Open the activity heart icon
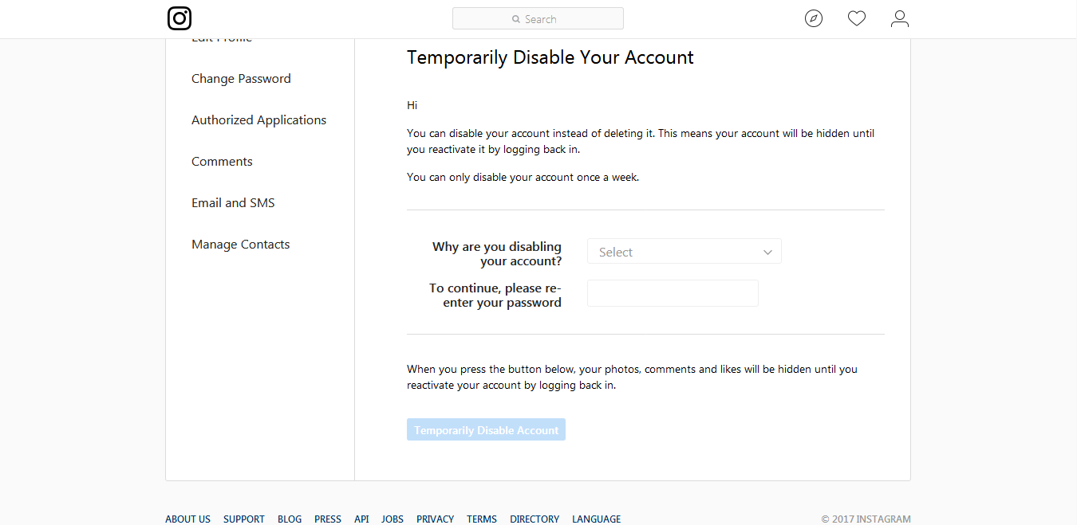The height and width of the screenshot is (525, 1077). click(x=857, y=18)
